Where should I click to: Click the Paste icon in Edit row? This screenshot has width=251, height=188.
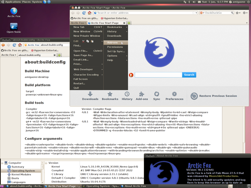pyautogui.click(x=92, y=41)
